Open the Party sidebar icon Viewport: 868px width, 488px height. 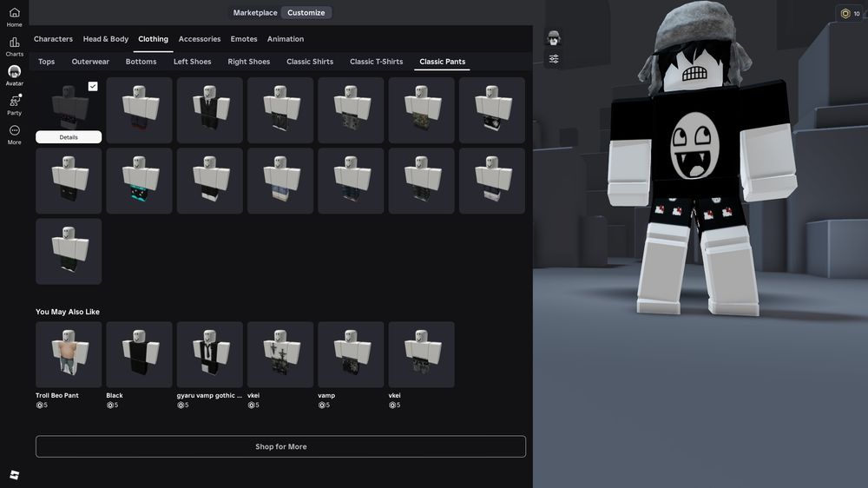[15, 105]
